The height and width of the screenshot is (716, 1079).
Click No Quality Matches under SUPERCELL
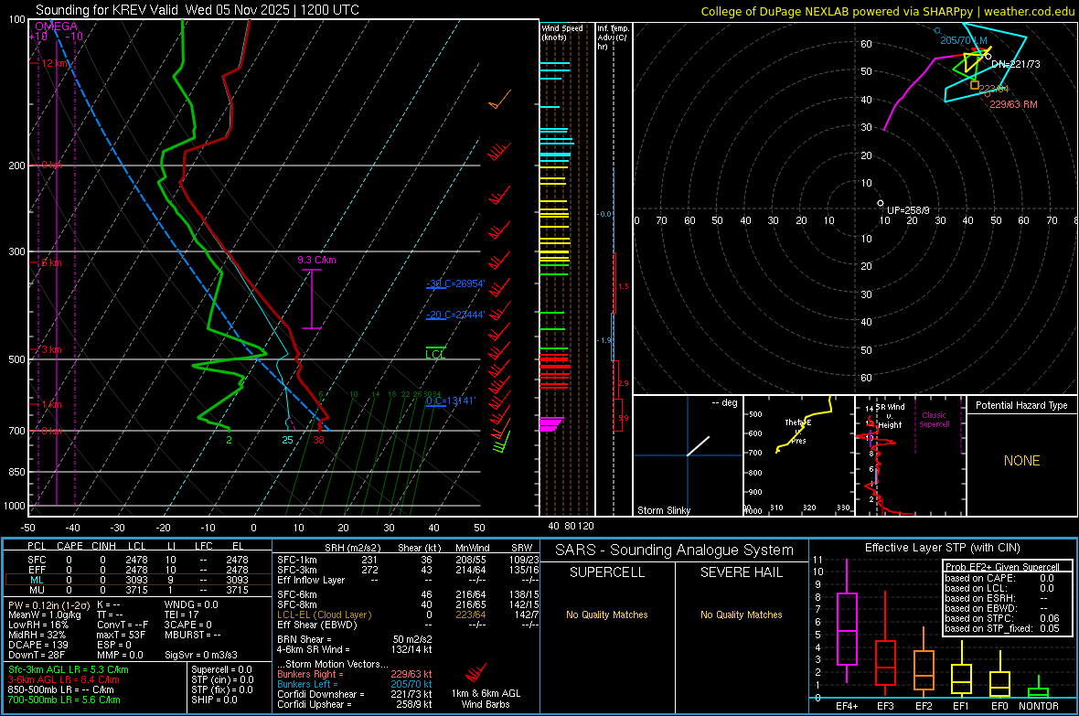[607, 614]
